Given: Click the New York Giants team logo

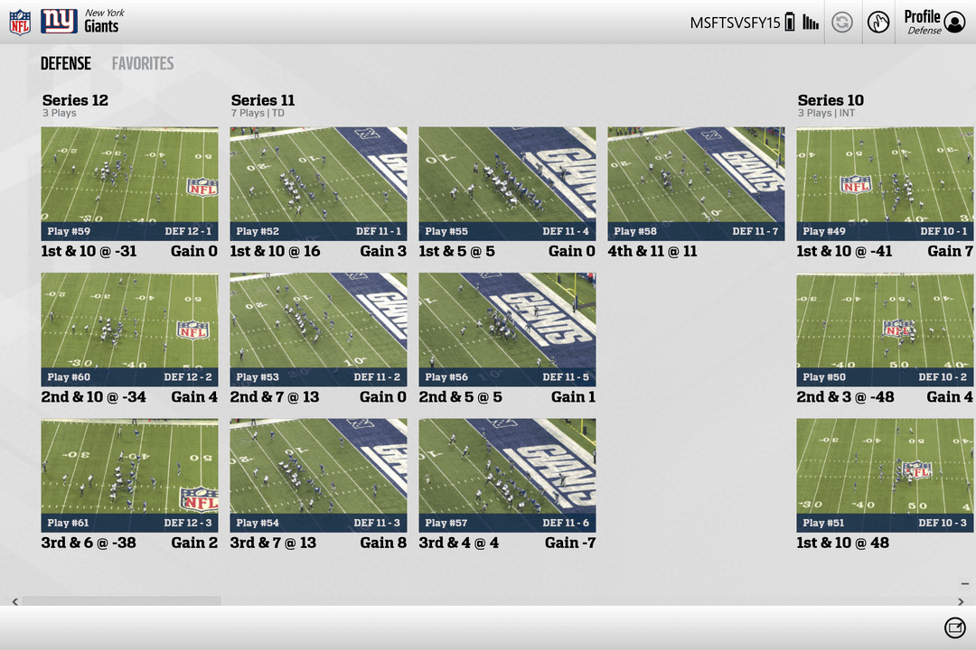Looking at the screenshot, I should [59, 21].
